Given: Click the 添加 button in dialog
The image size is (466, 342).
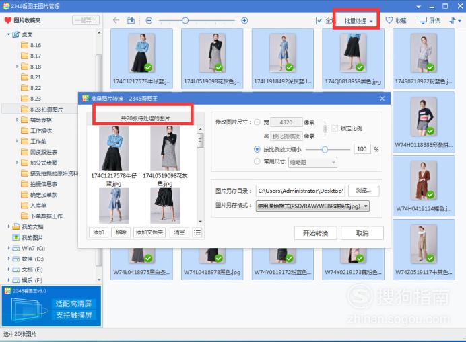Looking at the screenshot, I should 98,232.
